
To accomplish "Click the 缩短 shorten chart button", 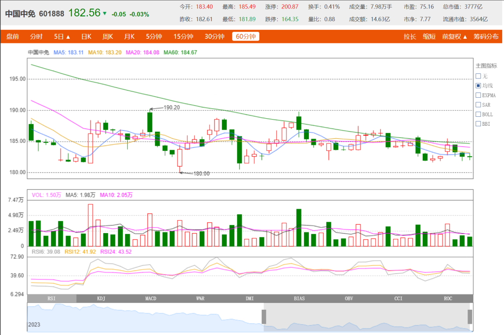I will 429,37.
